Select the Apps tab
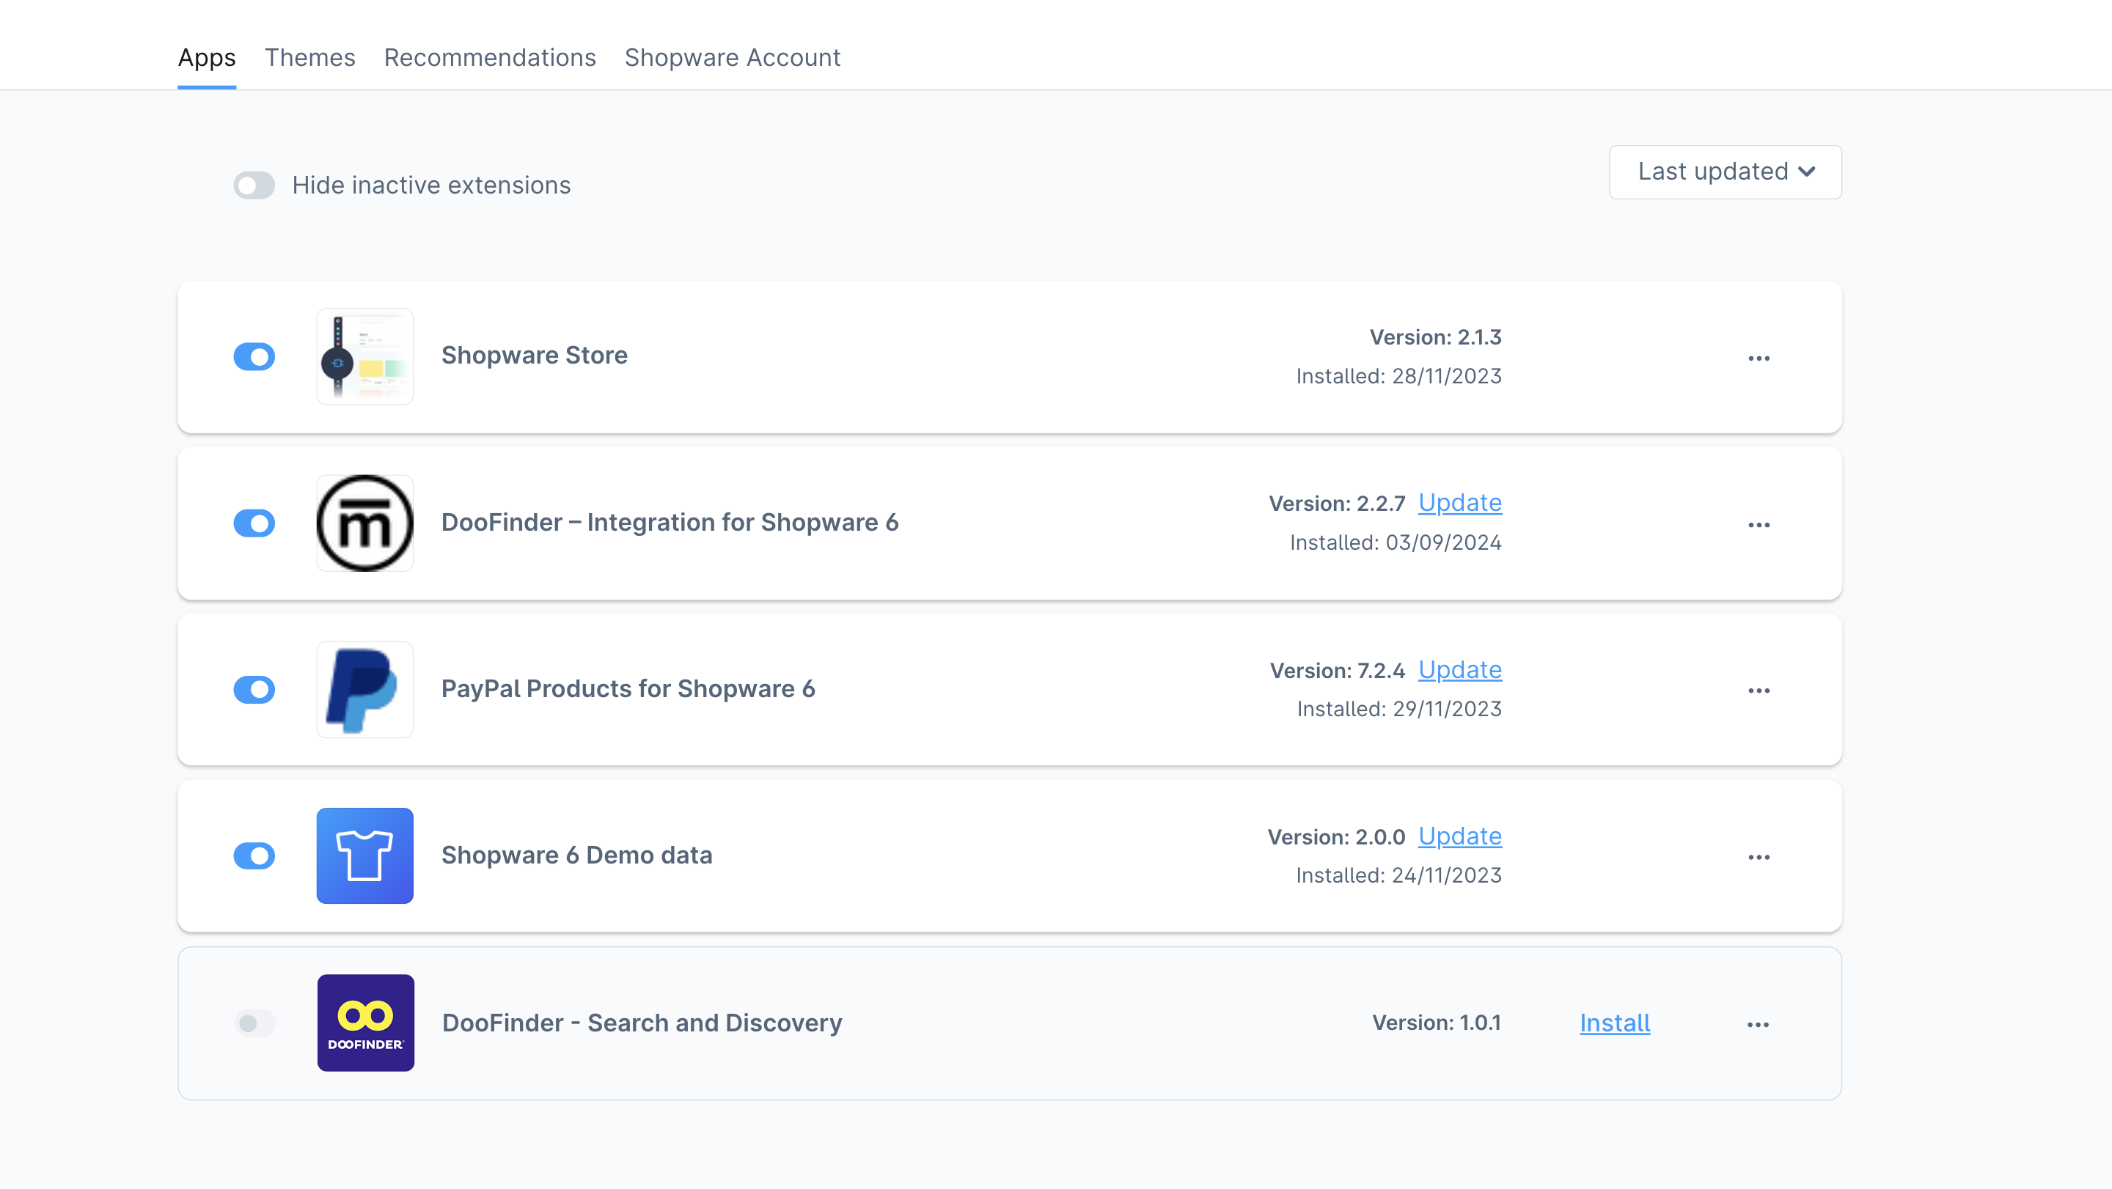Viewport: 2112px width, 1189px height. [207, 57]
